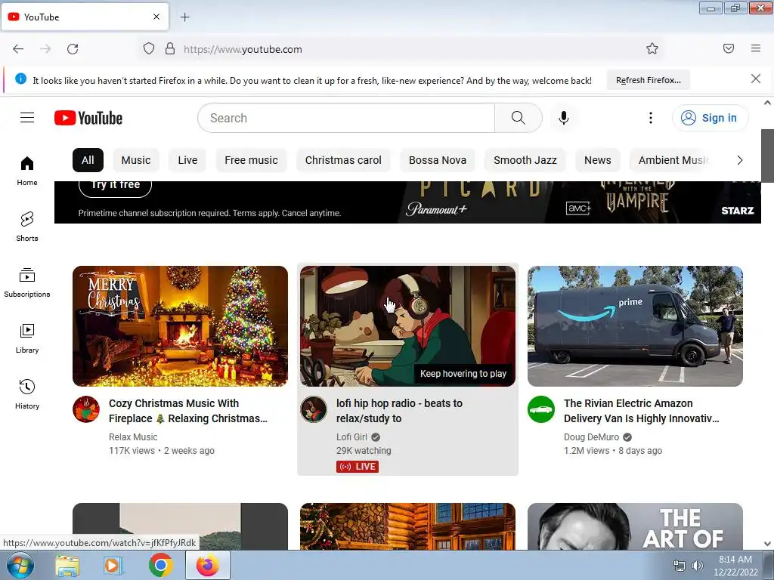
Task: Click the YouTube logo
Action: pos(88,118)
